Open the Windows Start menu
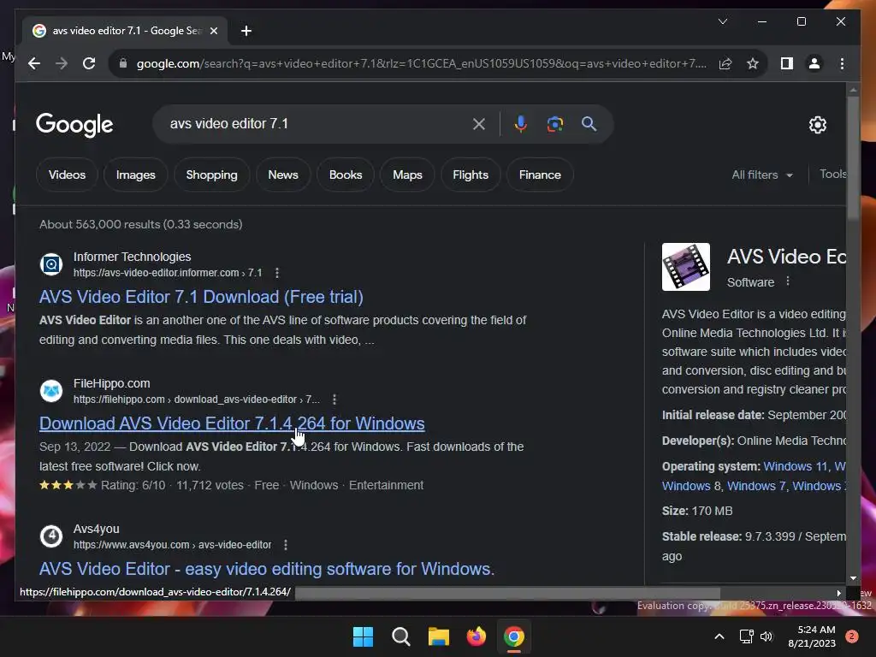The height and width of the screenshot is (657, 876). coord(363,636)
